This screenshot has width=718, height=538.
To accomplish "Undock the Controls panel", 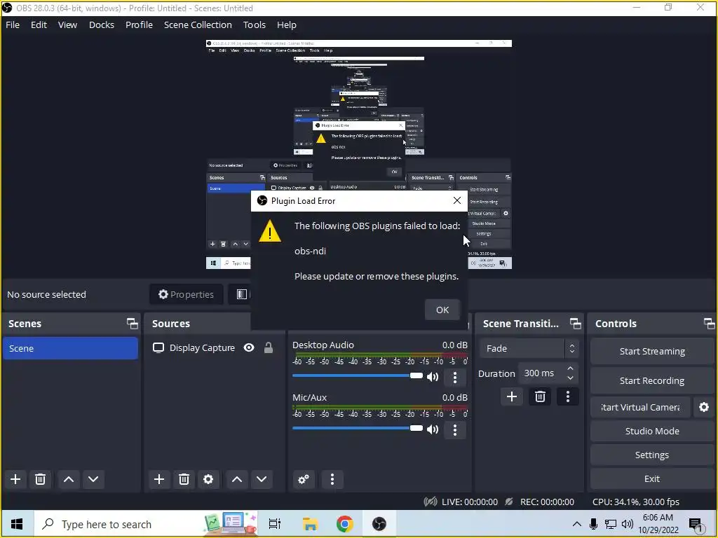I will click(709, 324).
